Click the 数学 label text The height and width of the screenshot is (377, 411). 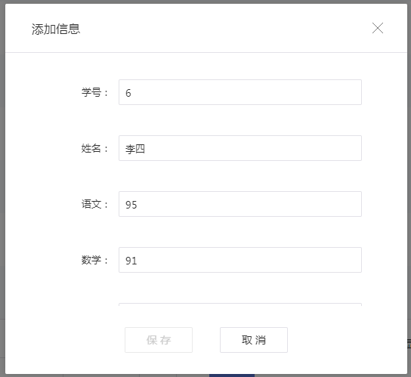click(x=91, y=260)
